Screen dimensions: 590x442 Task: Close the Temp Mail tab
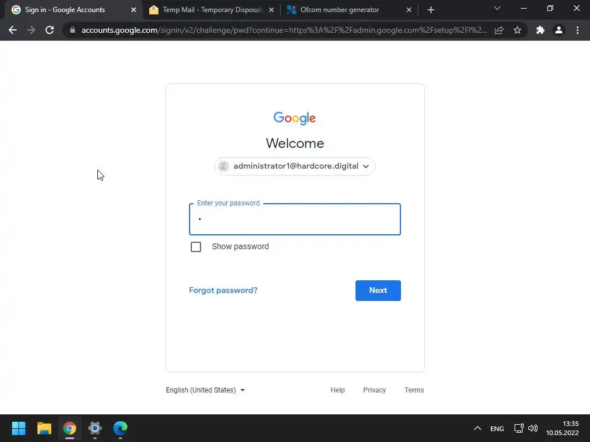pos(271,10)
